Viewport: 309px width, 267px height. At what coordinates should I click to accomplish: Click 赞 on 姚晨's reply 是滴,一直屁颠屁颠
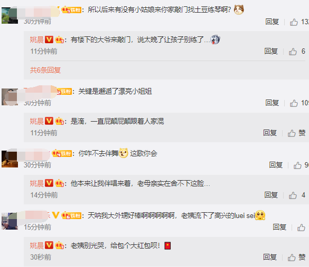click(296, 133)
